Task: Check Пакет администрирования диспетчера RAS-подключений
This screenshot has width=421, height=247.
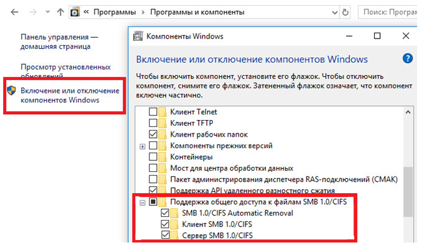Action: click(153, 179)
